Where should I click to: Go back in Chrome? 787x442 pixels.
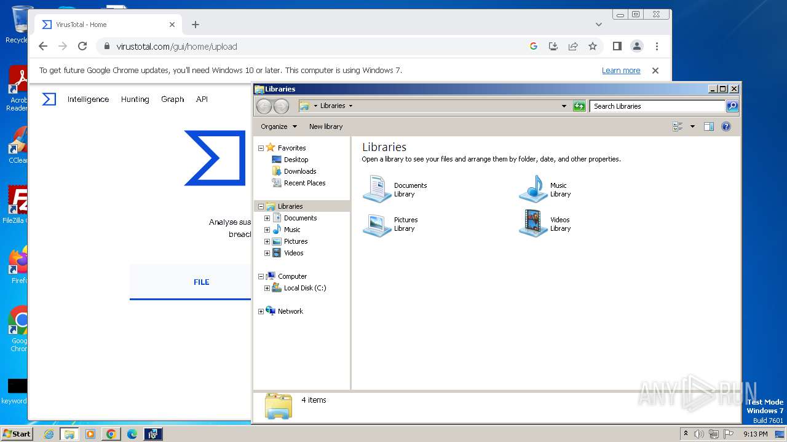coord(42,46)
